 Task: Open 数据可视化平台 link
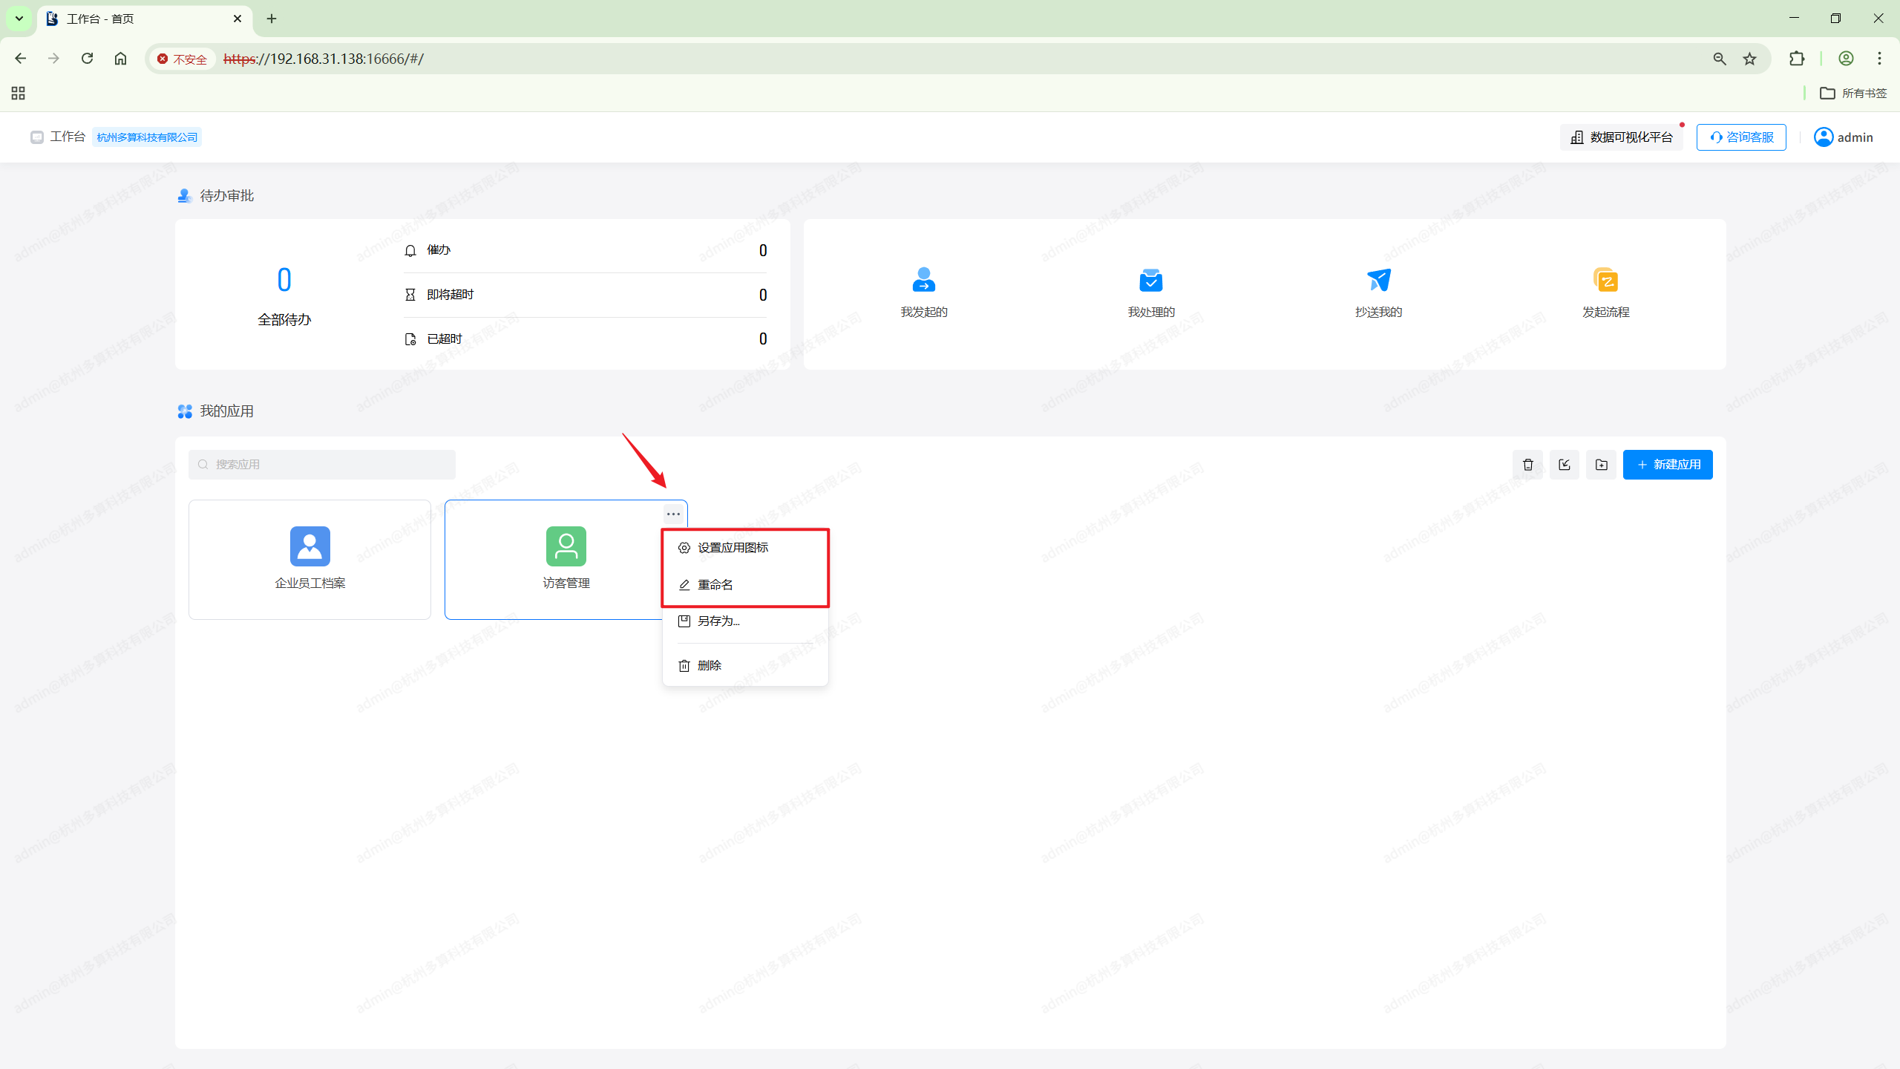[1622, 137]
